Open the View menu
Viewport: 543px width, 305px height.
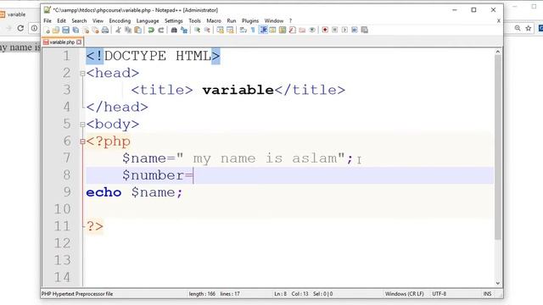tap(98, 20)
